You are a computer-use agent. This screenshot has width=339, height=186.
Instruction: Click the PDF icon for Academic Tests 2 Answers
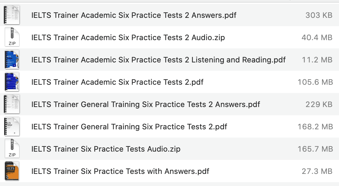click(12, 15)
